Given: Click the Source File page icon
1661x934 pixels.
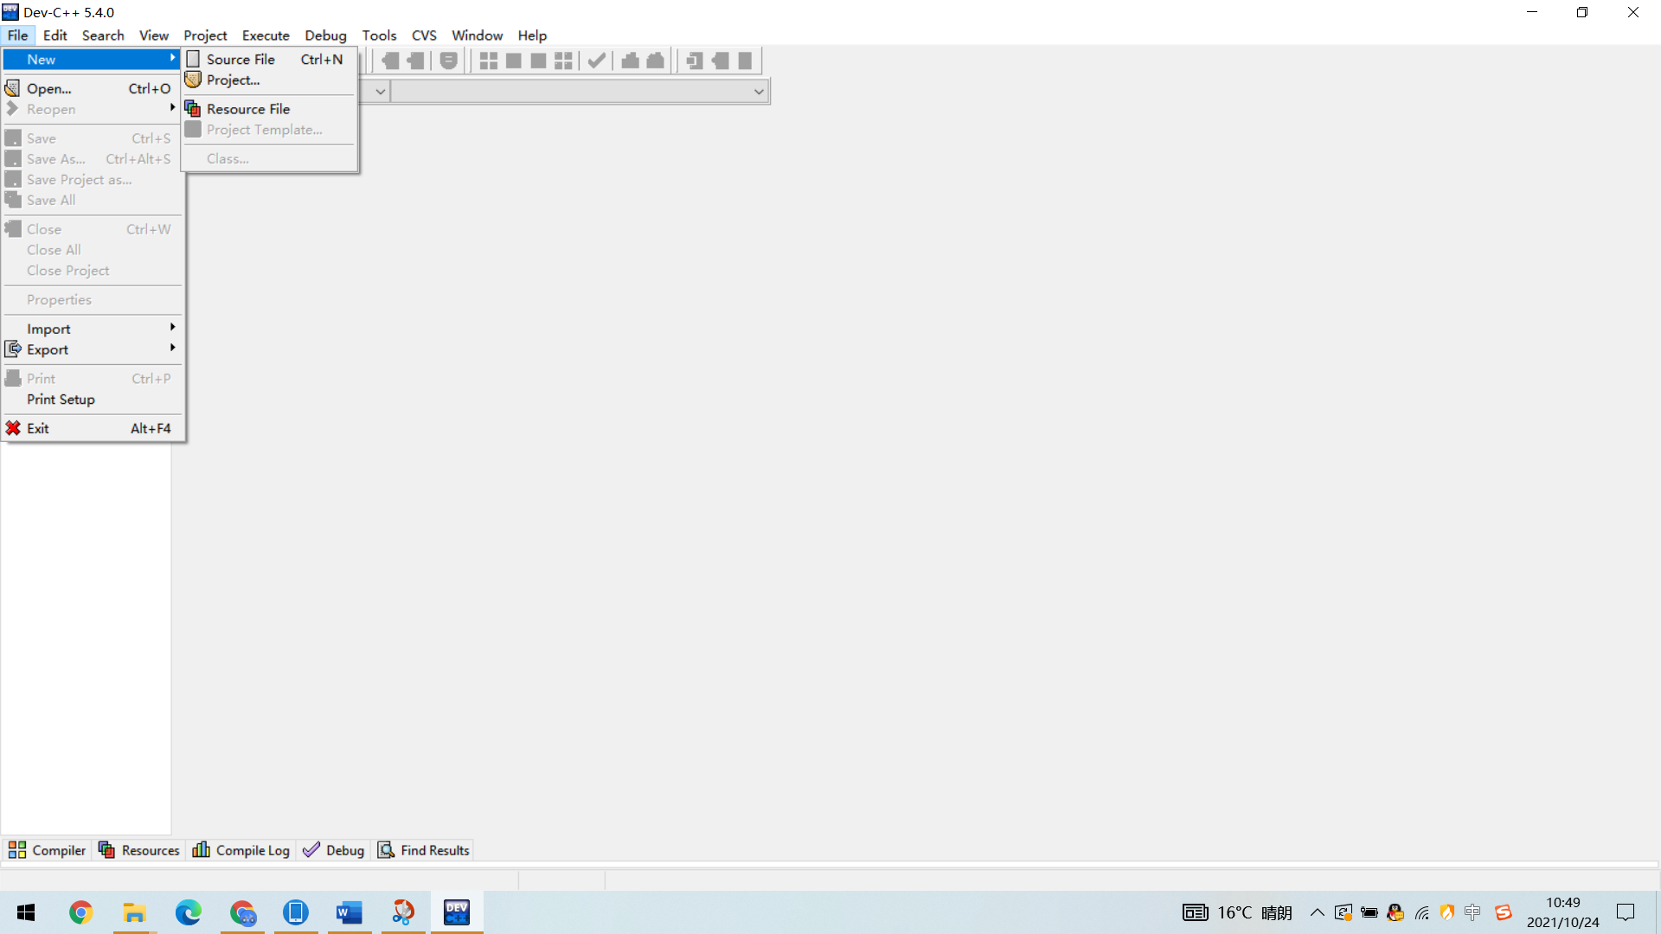Looking at the screenshot, I should tap(194, 59).
